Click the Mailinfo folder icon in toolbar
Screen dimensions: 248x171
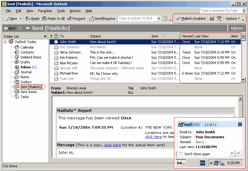pyautogui.click(x=212, y=19)
